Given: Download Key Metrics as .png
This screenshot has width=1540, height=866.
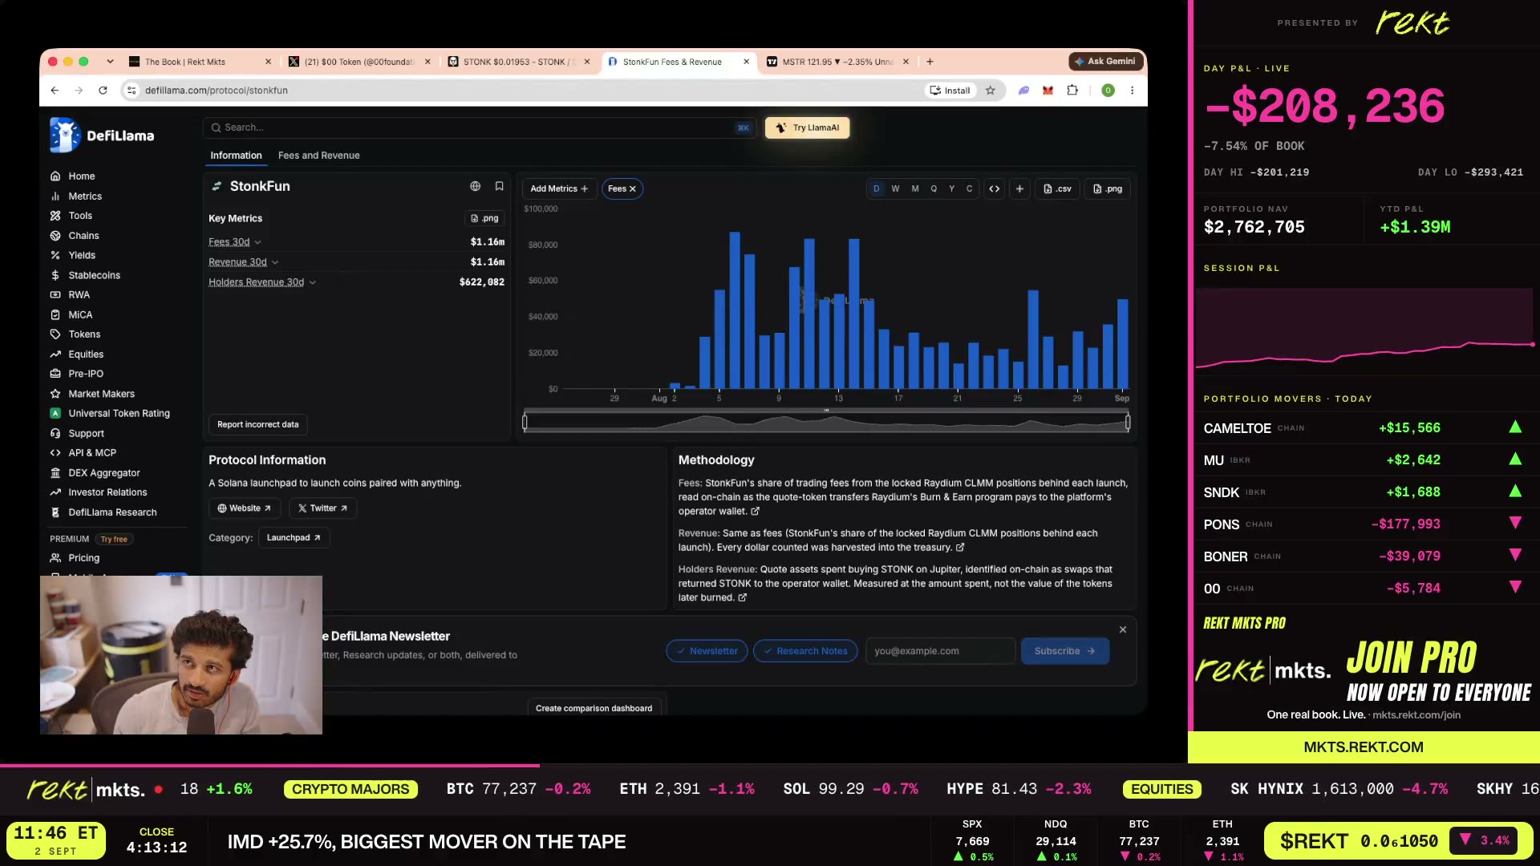Looking at the screenshot, I should click(484, 218).
